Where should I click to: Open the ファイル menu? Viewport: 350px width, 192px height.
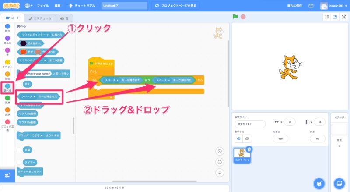click(43, 6)
